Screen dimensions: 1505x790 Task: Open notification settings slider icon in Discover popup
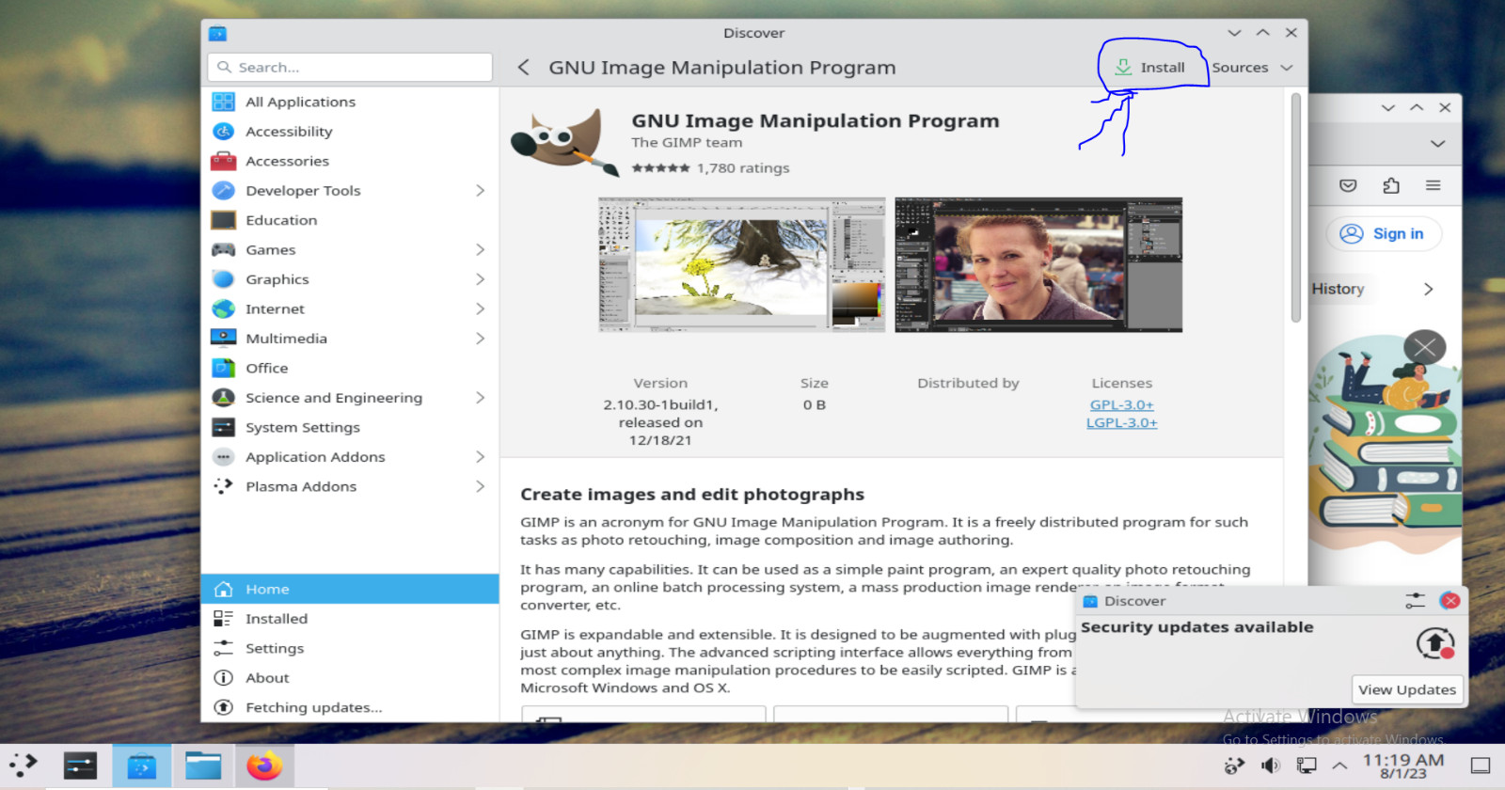[1415, 601]
